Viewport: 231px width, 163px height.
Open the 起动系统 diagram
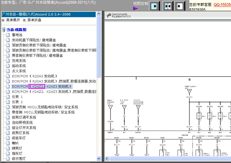19,66
